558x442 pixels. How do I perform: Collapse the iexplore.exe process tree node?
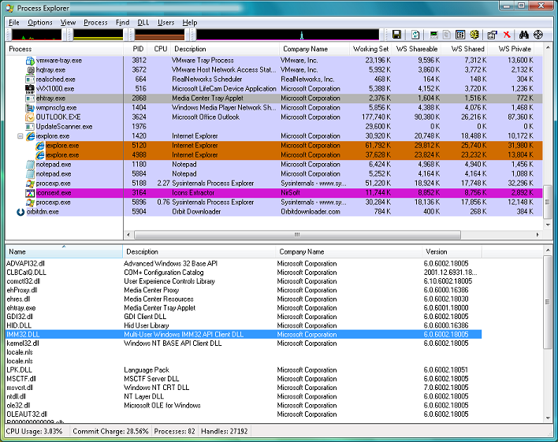coord(20,136)
